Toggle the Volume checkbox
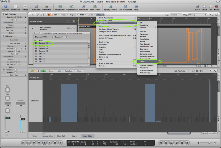Viewport: 221px width, 148px height. click(15, 51)
